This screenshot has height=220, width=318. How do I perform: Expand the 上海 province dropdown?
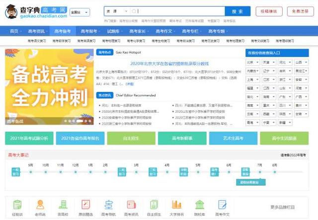click(252, 79)
